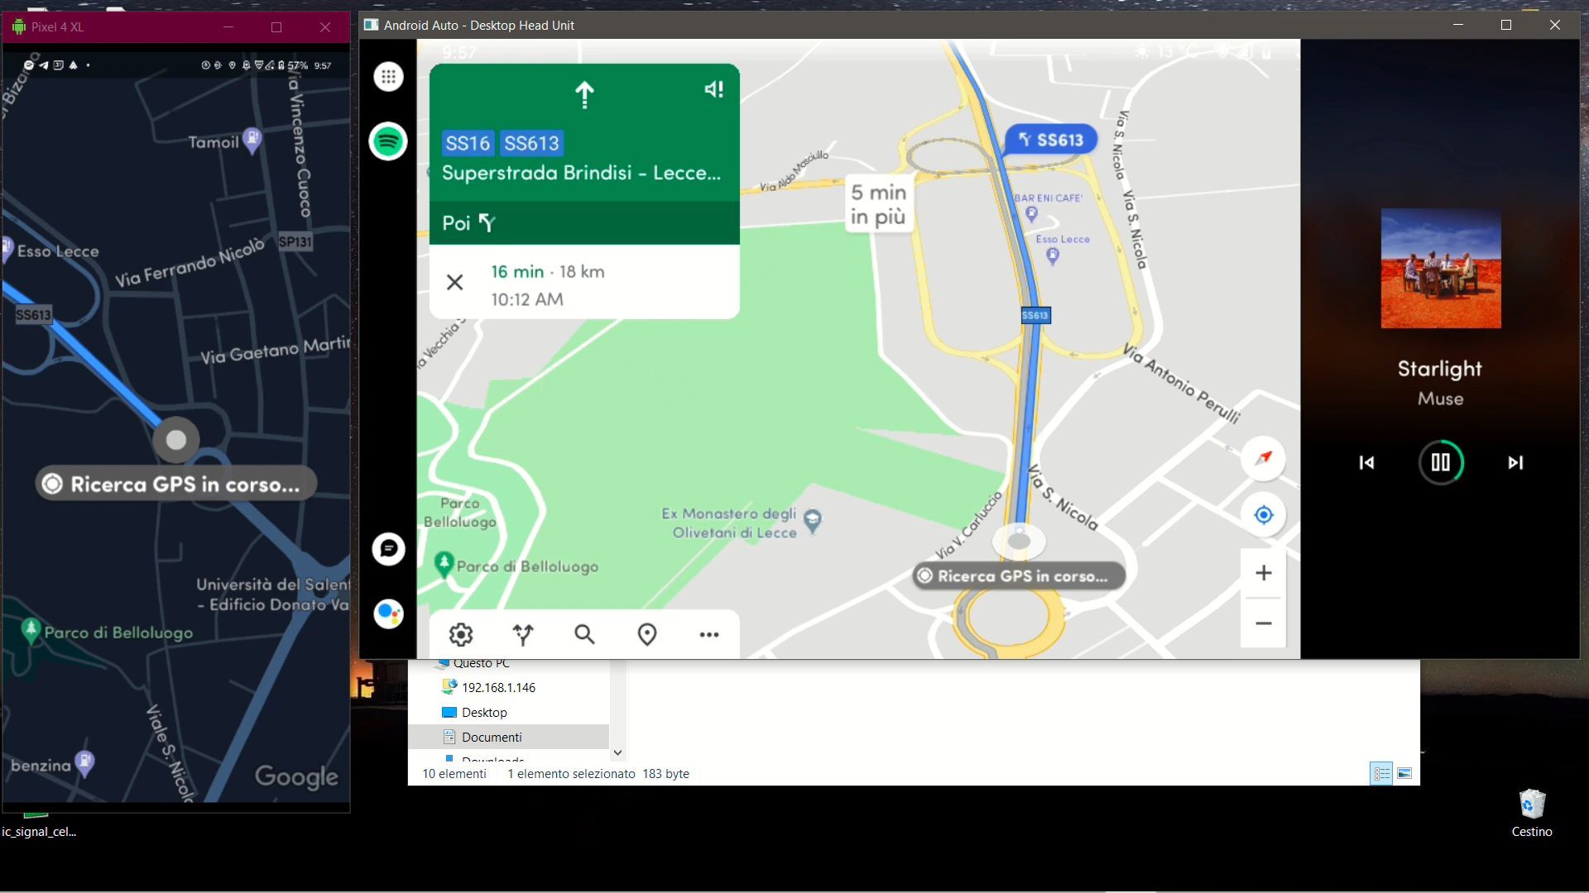Open Spotify from the sidebar
Screen dimensions: 1589x893
pyautogui.click(x=388, y=141)
